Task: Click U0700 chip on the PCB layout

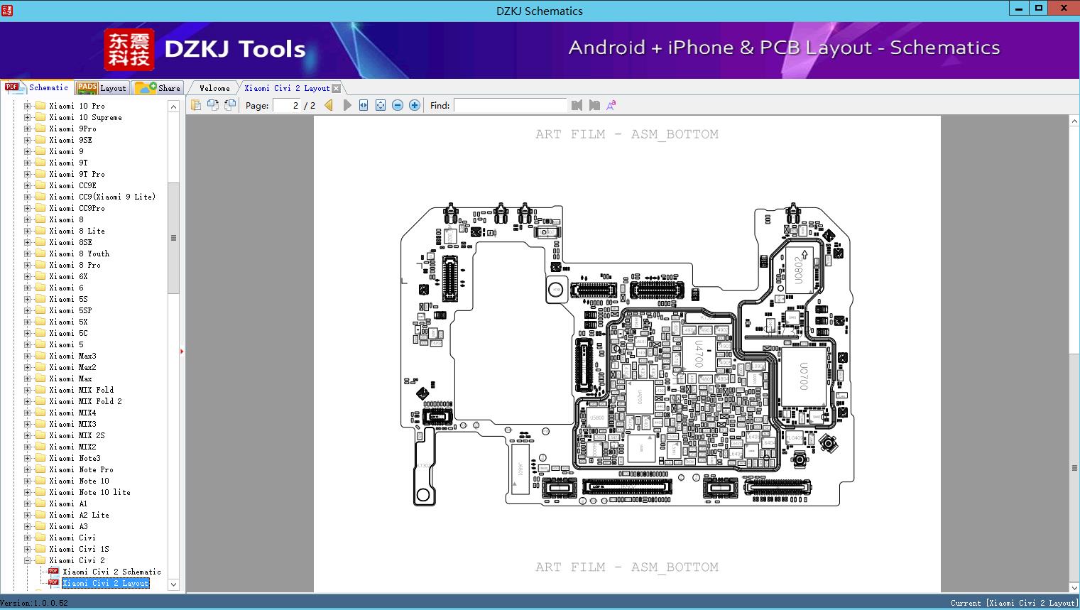Action: pyautogui.click(x=804, y=377)
